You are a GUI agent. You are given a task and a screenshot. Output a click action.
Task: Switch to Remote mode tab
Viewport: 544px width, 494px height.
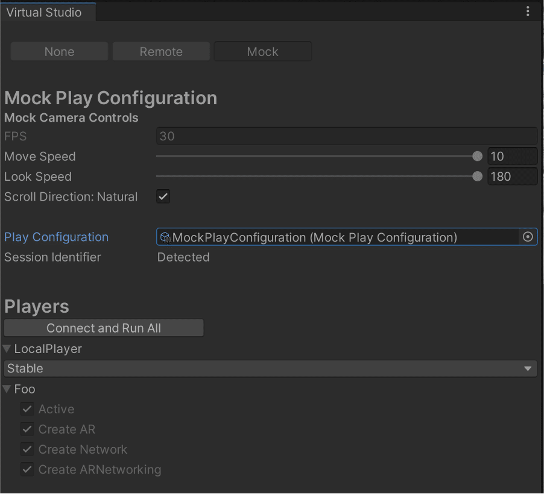(161, 52)
